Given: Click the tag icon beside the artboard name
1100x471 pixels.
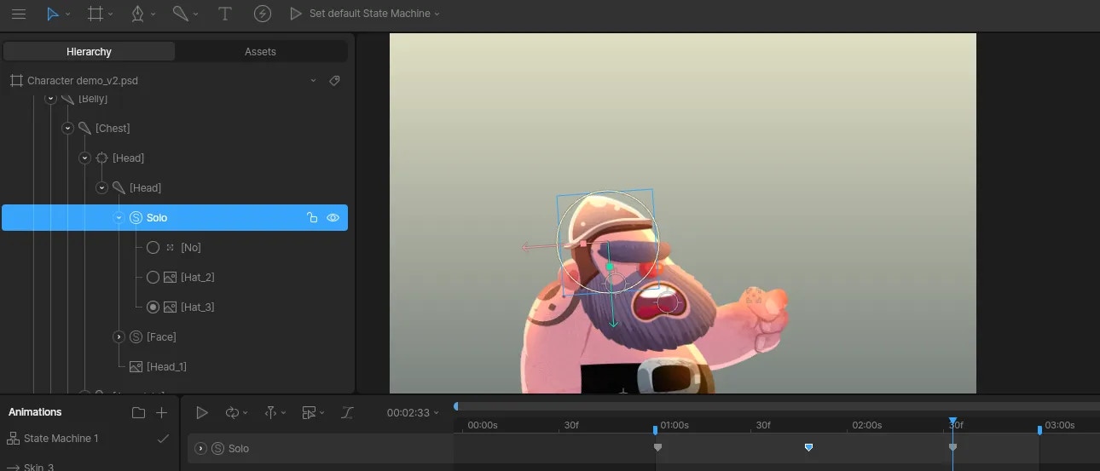Looking at the screenshot, I should click(334, 81).
